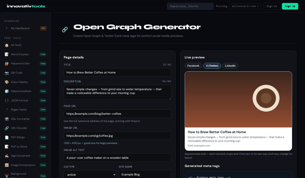
Task: Click the Sign Document pen icon
Action: pos(7,156)
